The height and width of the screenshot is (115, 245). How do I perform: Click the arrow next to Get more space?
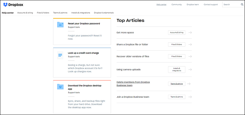click(190, 32)
